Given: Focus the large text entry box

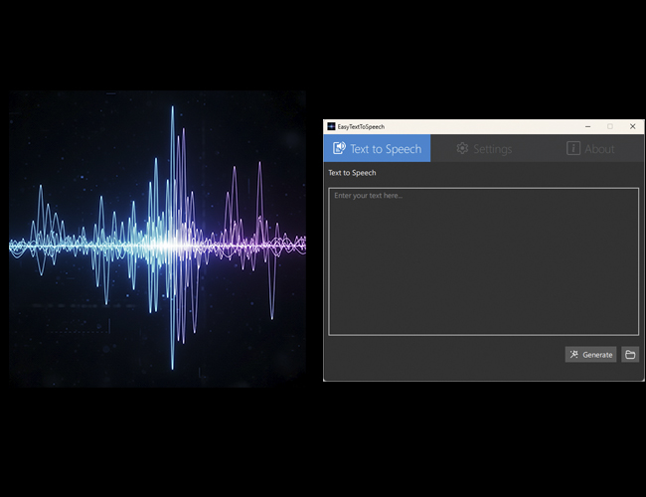Looking at the screenshot, I should point(484,261).
